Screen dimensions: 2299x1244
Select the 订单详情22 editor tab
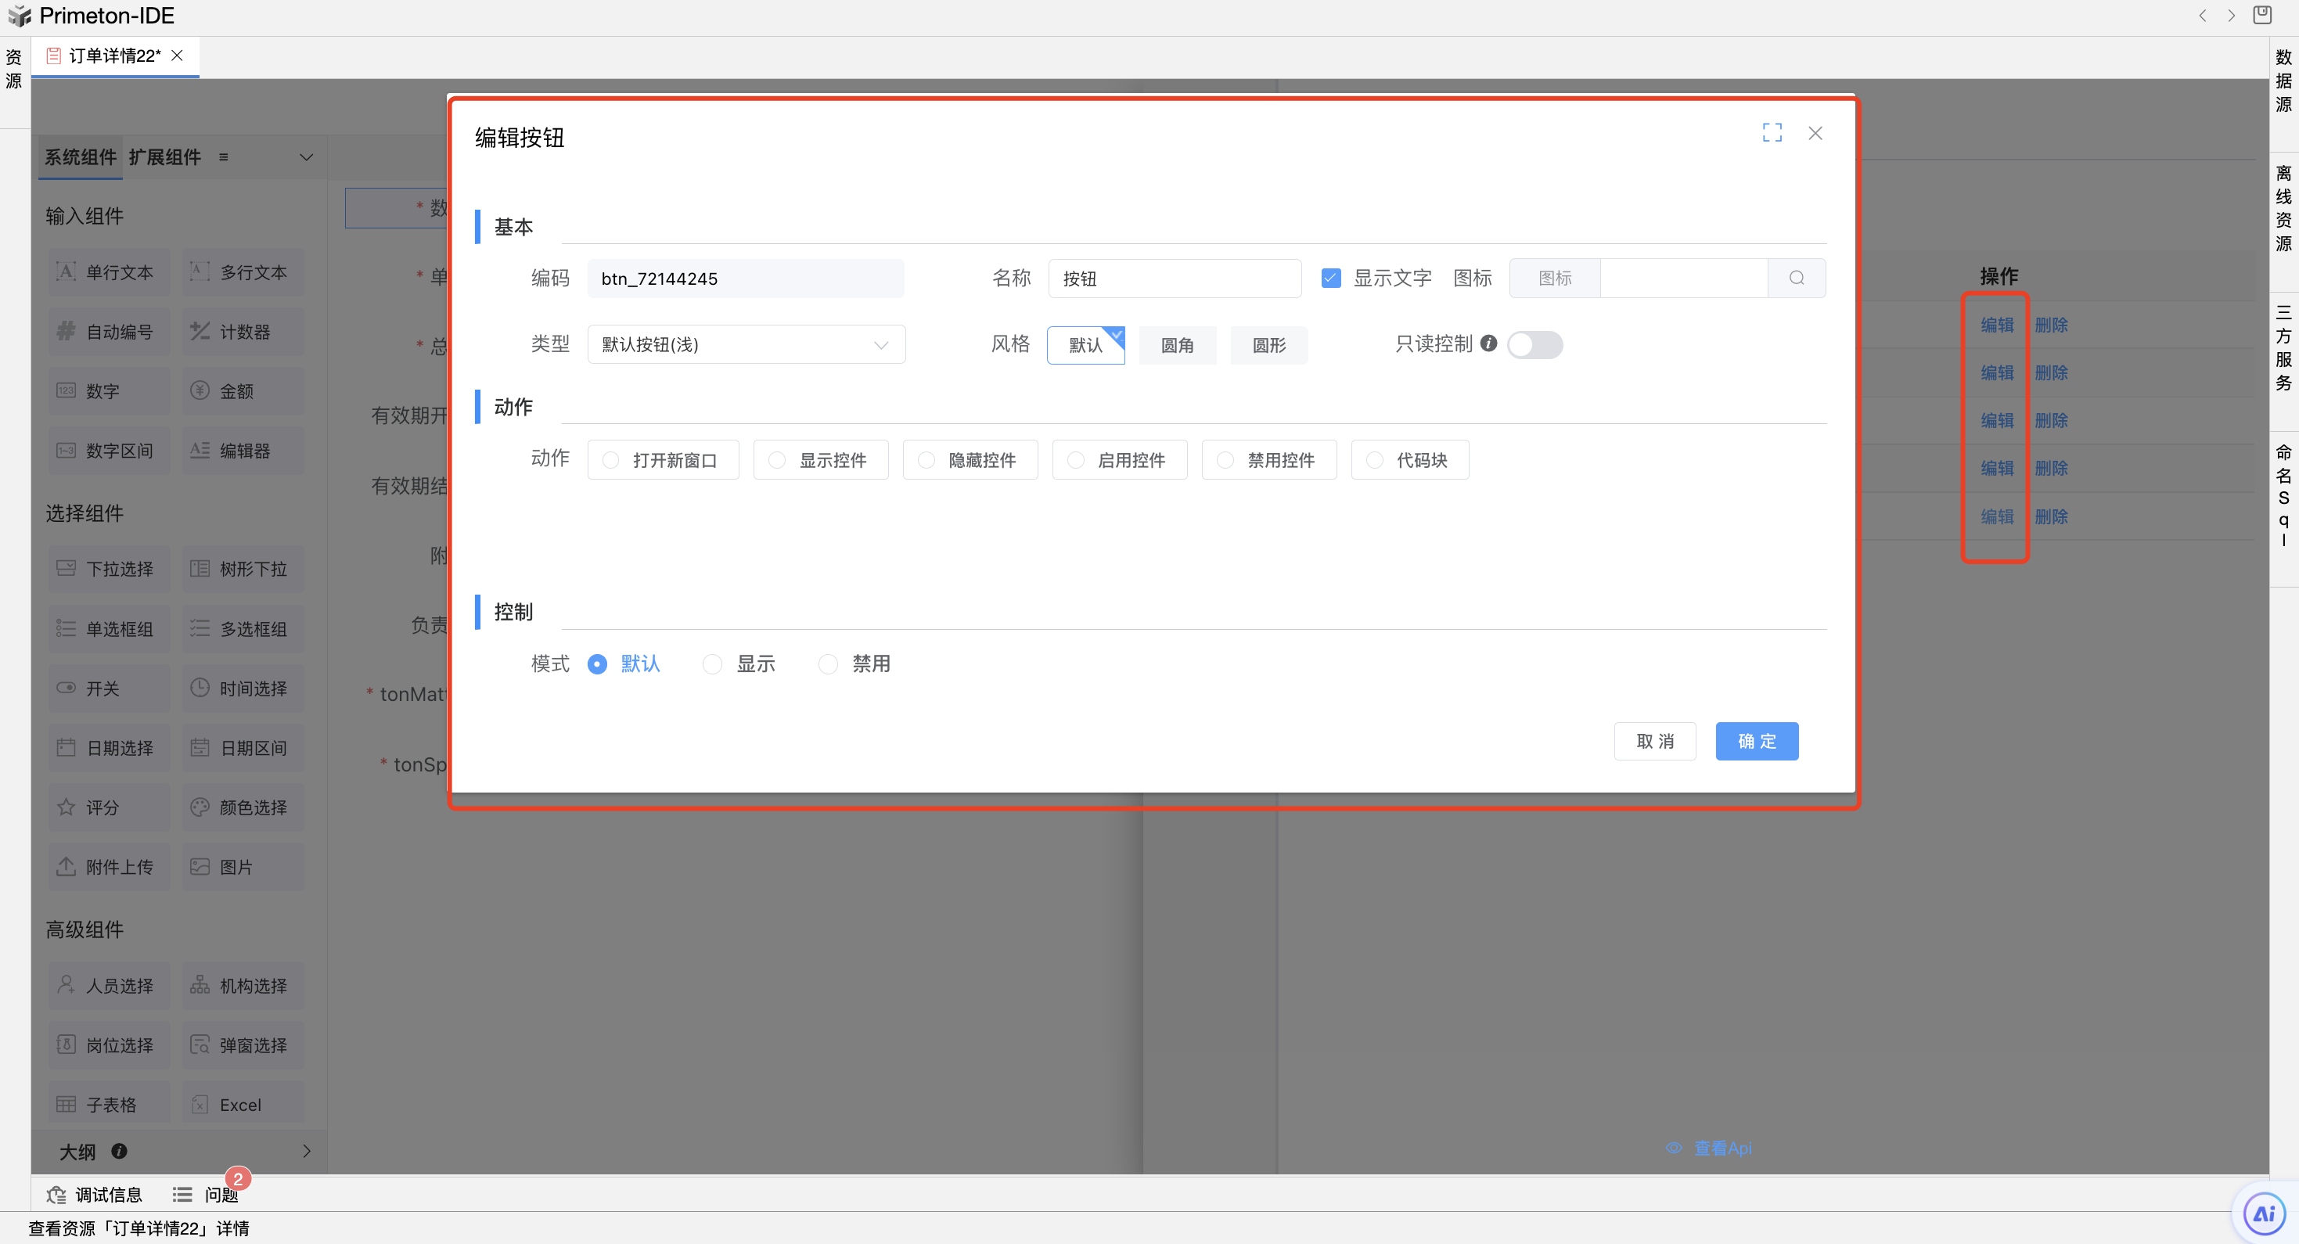[x=114, y=56]
